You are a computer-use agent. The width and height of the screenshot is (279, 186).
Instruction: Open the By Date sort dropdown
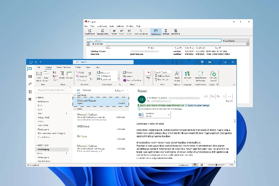pyautogui.click(x=119, y=91)
